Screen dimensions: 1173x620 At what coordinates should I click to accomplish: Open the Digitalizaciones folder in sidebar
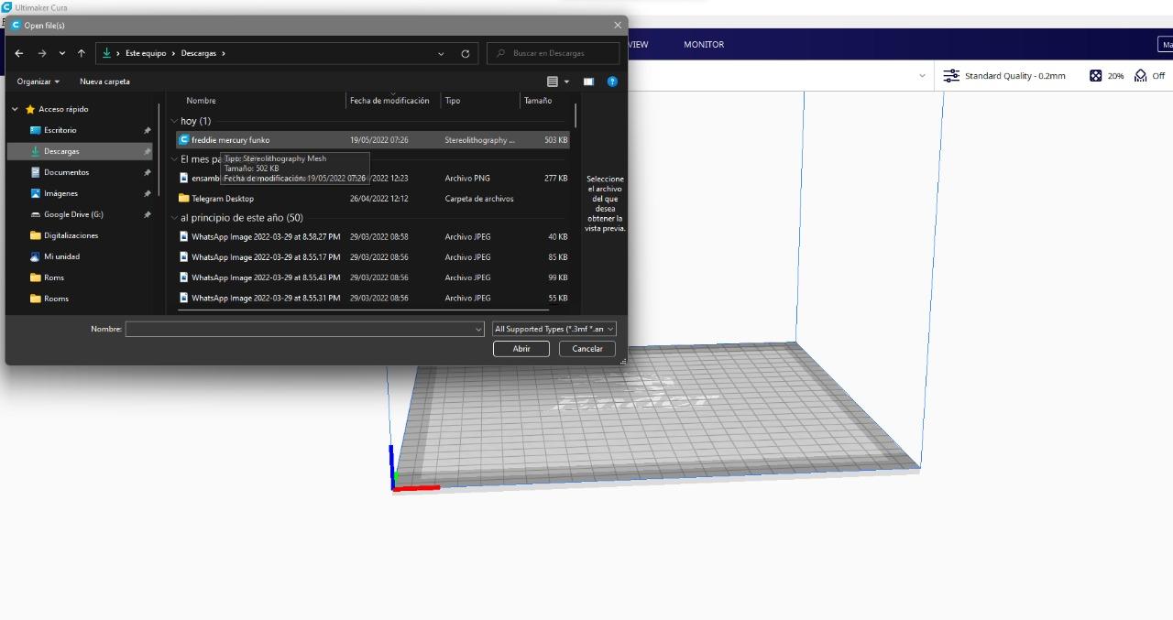pyautogui.click(x=71, y=235)
